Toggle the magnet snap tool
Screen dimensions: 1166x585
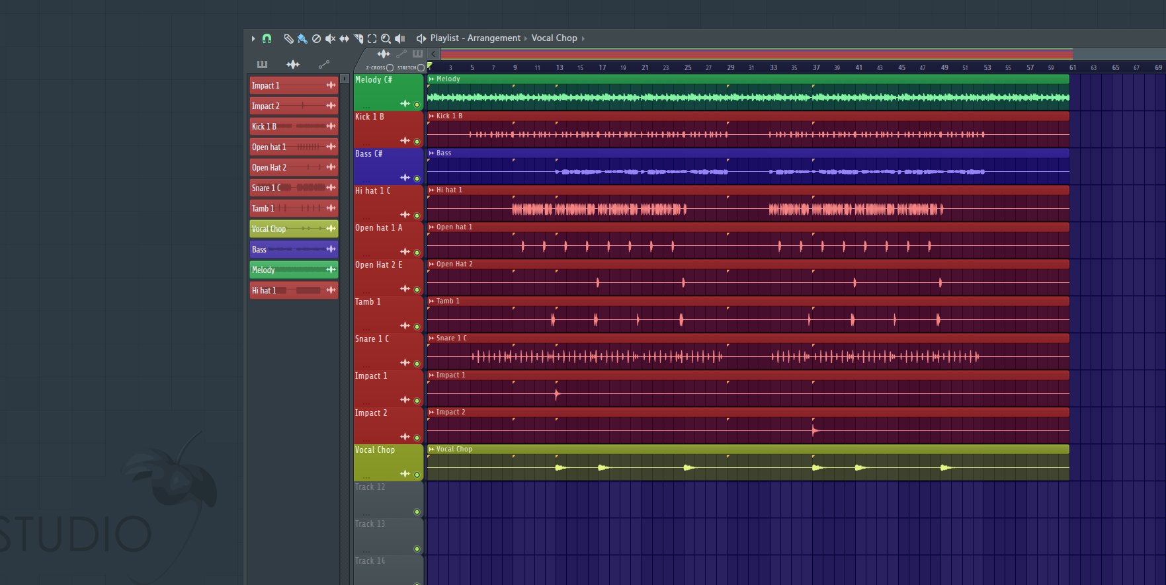coord(267,38)
